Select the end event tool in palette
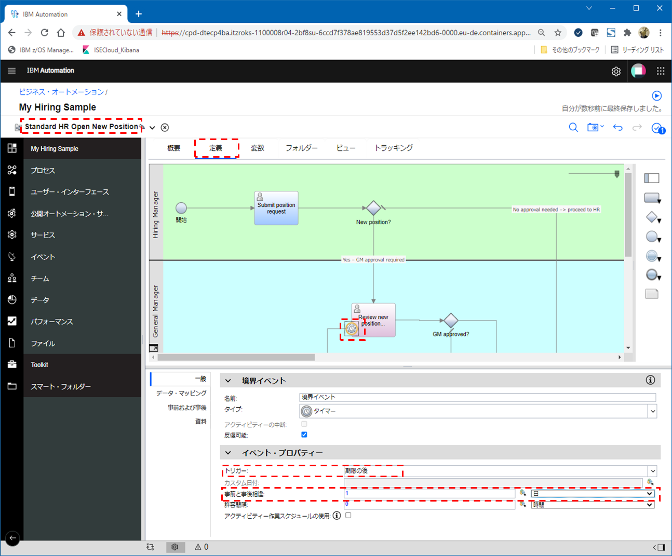The image size is (672, 556). point(652,275)
